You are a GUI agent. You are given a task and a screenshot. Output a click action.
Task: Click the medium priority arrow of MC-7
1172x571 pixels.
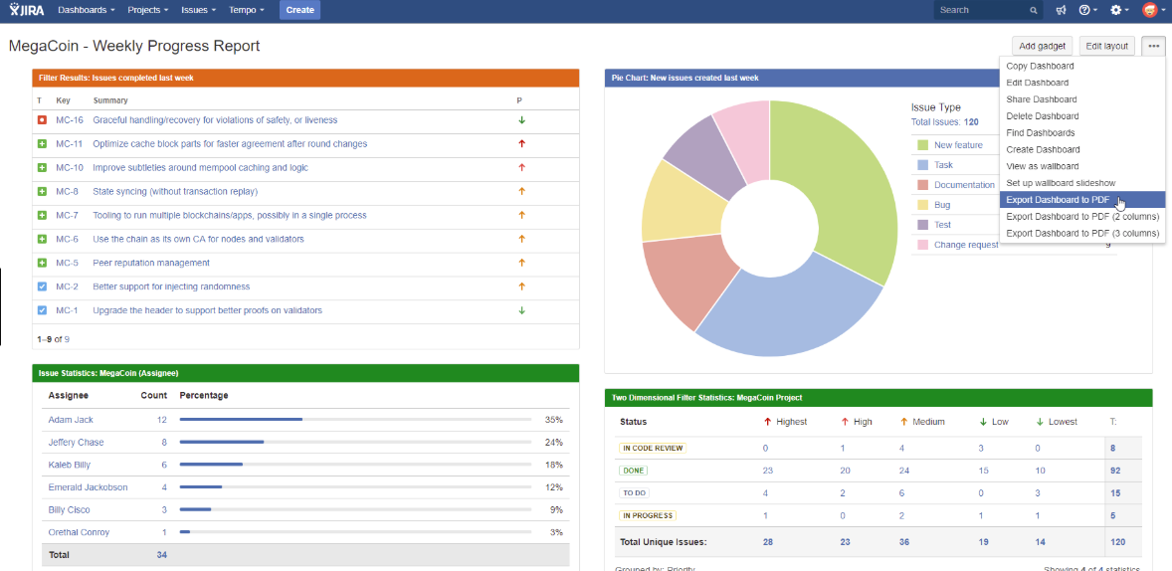pyautogui.click(x=521, y=215)
